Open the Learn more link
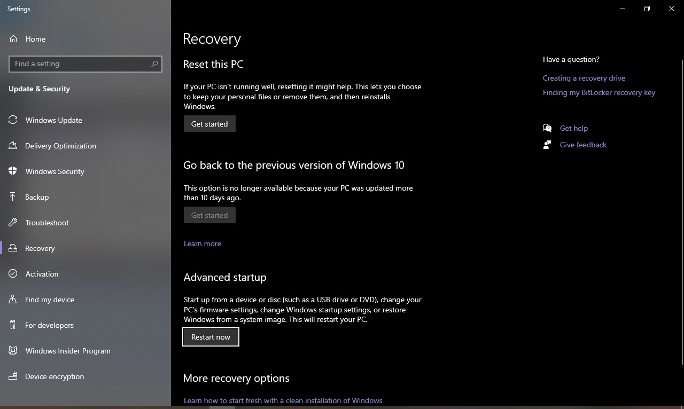The width and height of the screenshot is (684, 409). coord(203,243)
